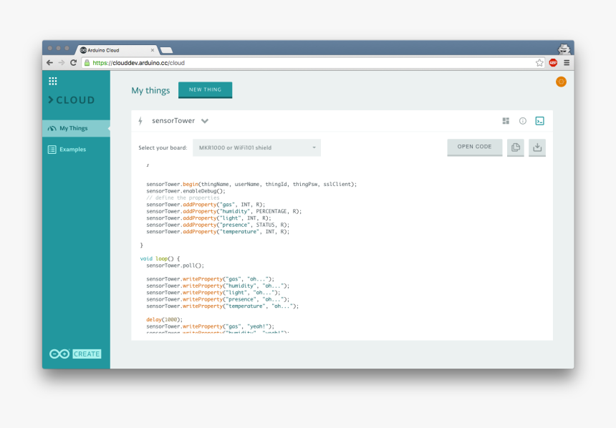616x428 pixels.
Task: Select the Arduino Cloud browser tab
Action: (x=117, y=50)
